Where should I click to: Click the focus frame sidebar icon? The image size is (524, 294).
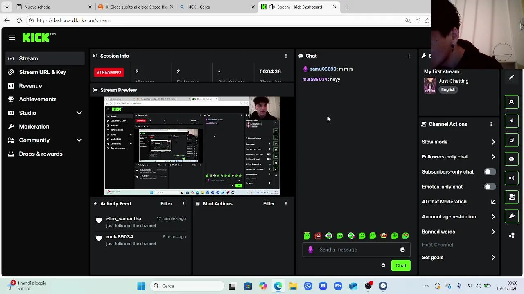coord(512,102)
